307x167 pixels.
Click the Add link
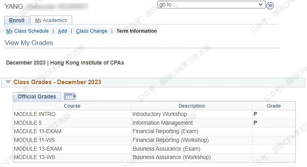[x=62, y=31]
